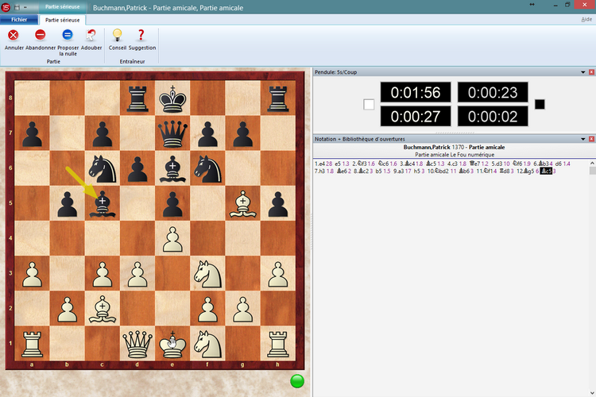Click the notation panel vertical scrollbar
The image size is (596, 397).
click(591, 270)
